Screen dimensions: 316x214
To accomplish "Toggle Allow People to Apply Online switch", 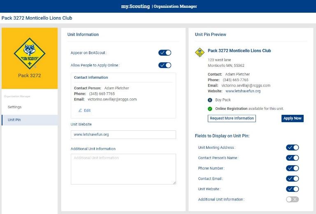I will coord(165,65).
